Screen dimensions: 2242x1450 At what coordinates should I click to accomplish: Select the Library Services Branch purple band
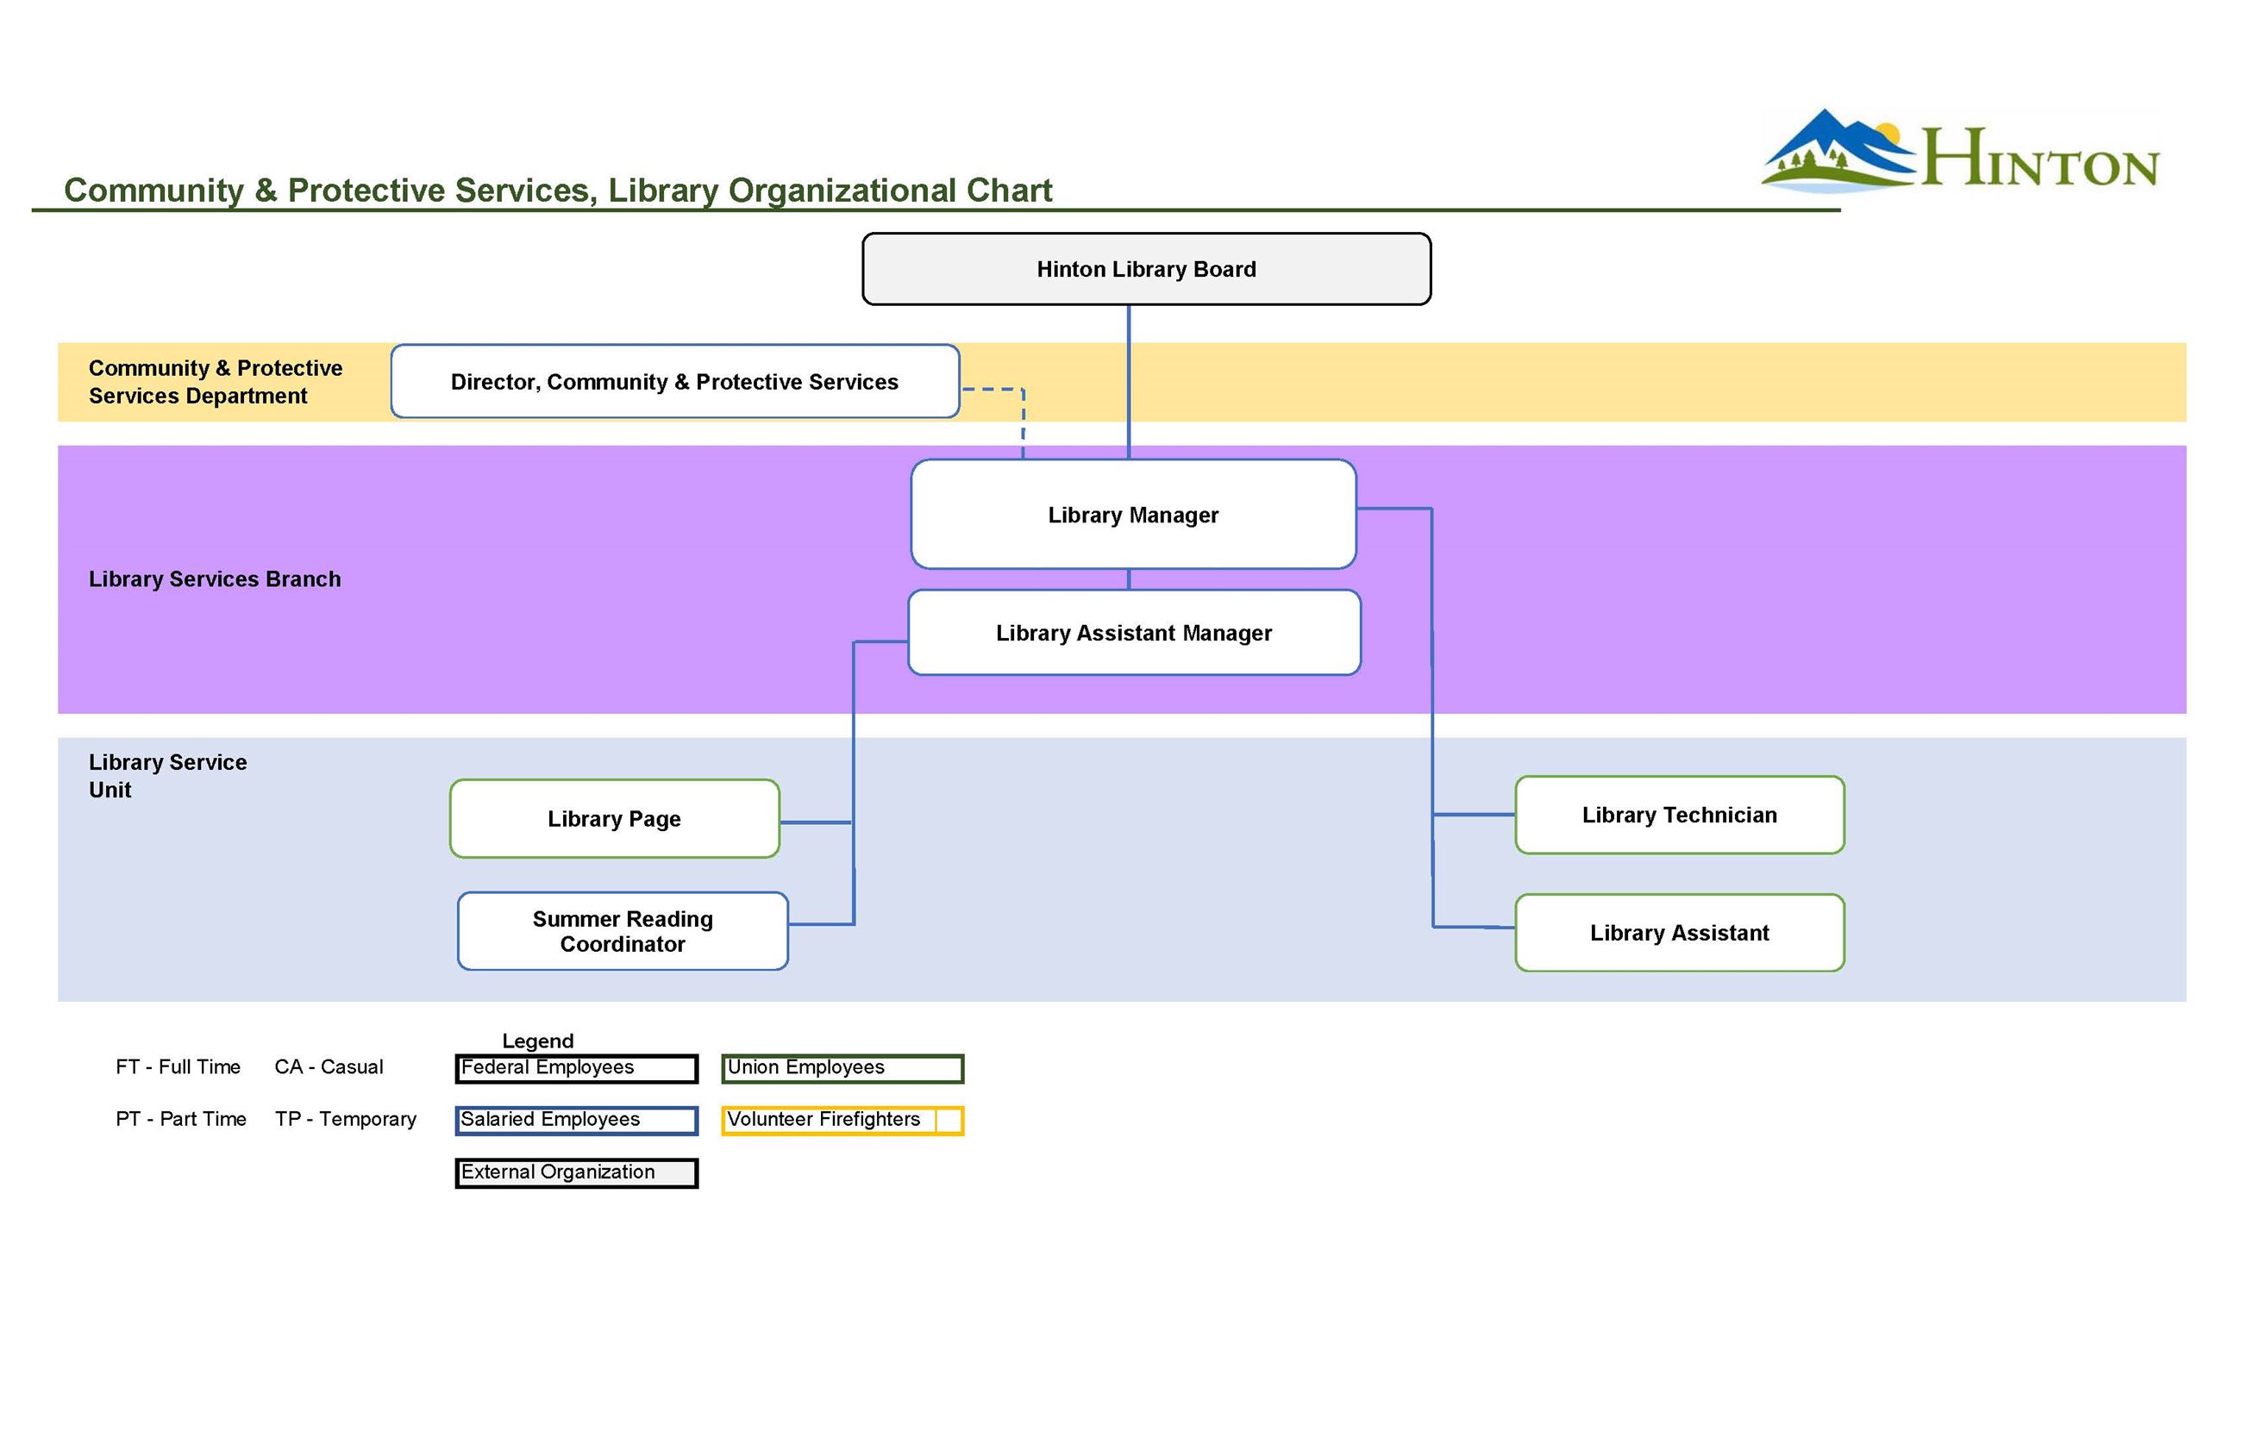(x=215, y=579)
